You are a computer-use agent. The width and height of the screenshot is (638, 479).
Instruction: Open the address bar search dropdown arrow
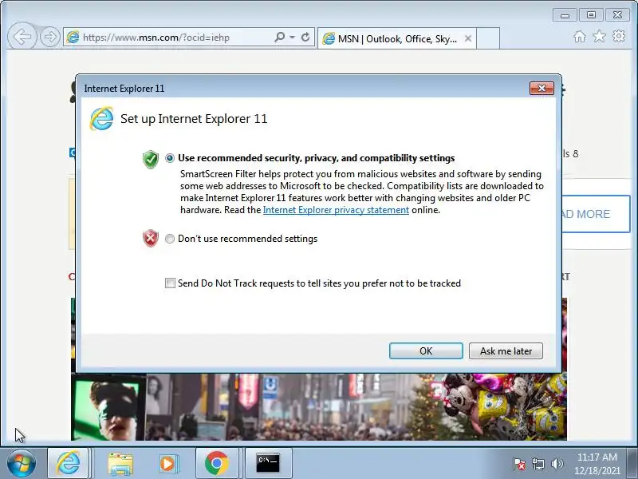292,38
